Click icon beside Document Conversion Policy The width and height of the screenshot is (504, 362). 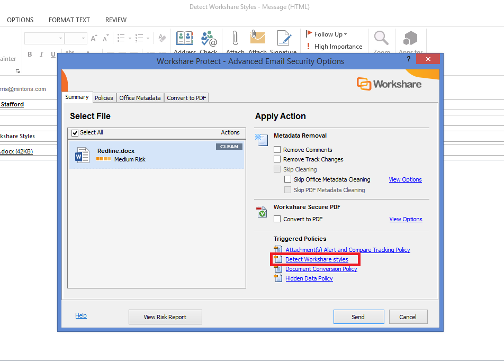[x=278, y=269]
